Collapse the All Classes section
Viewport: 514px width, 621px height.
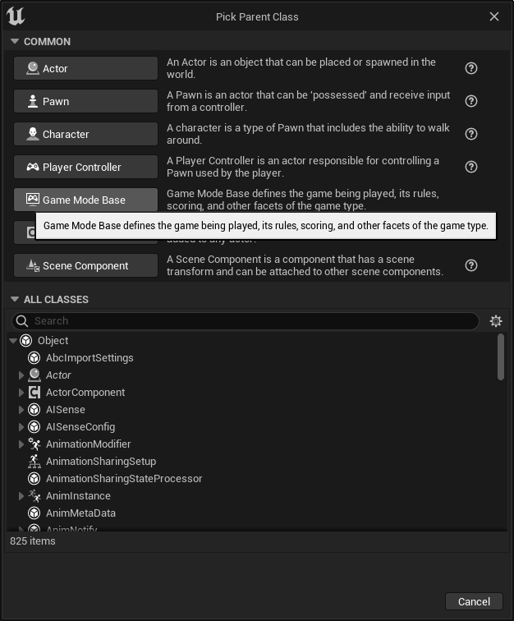tap(14, 300)
